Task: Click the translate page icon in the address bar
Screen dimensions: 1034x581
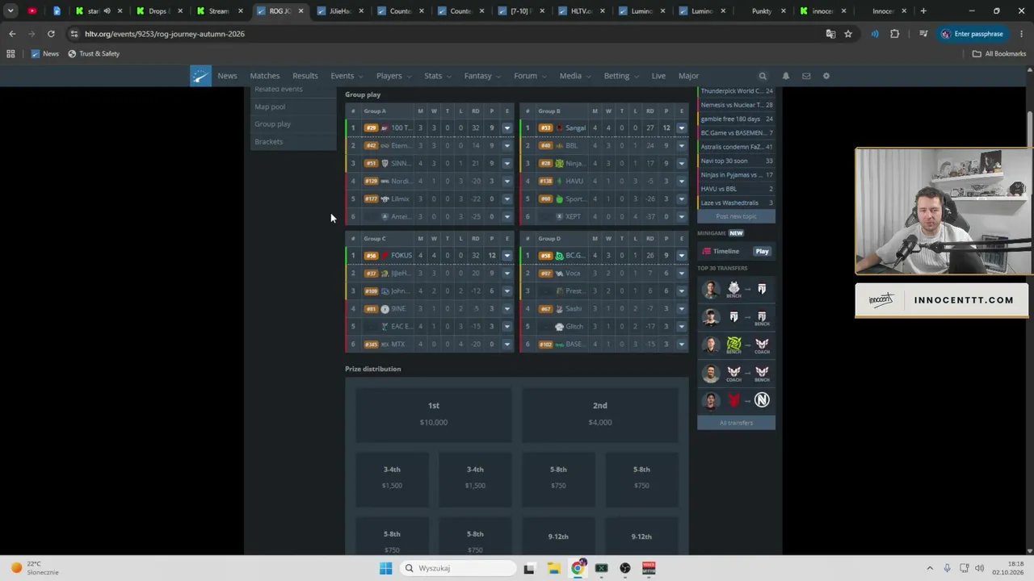Action: (830, 34)
